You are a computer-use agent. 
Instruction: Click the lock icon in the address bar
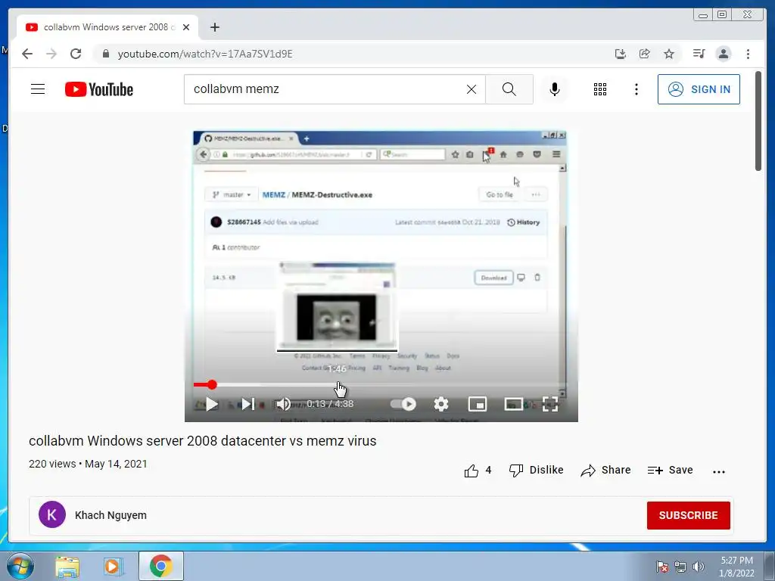pyautogui.click(x=105, y=54)
